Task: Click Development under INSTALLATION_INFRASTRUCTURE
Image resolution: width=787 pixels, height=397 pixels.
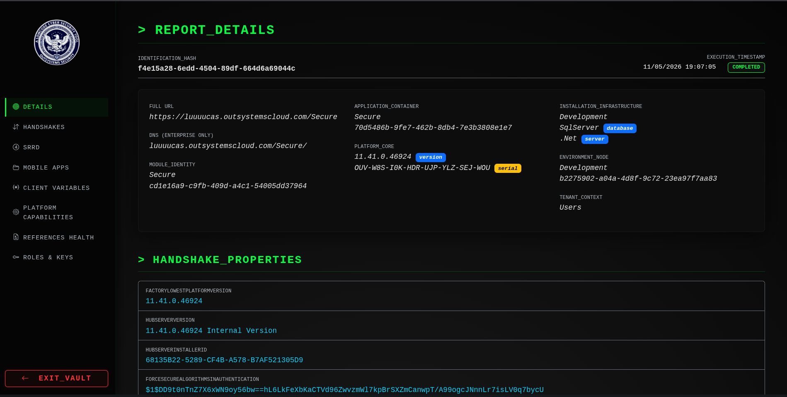Action: [x=583, y=117]
